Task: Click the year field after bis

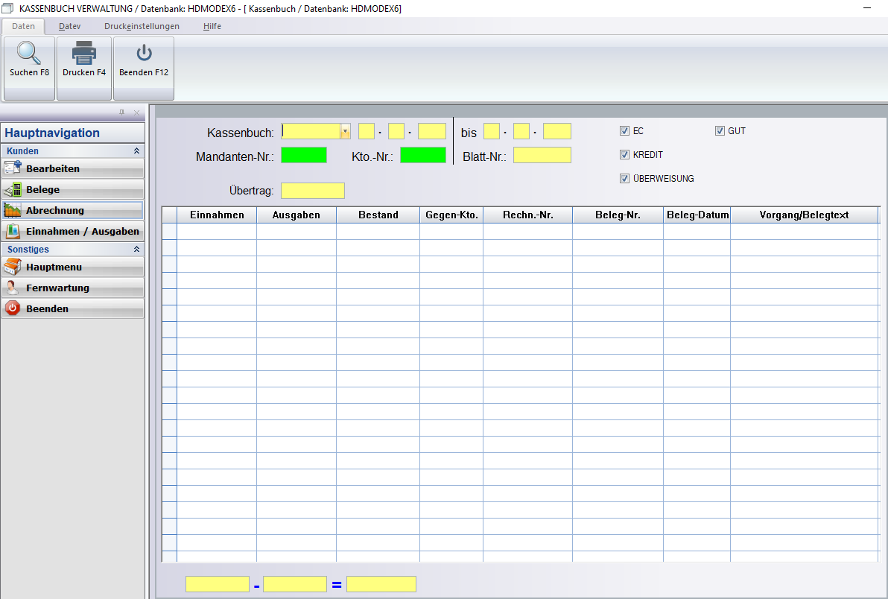Action: point(556,131)
